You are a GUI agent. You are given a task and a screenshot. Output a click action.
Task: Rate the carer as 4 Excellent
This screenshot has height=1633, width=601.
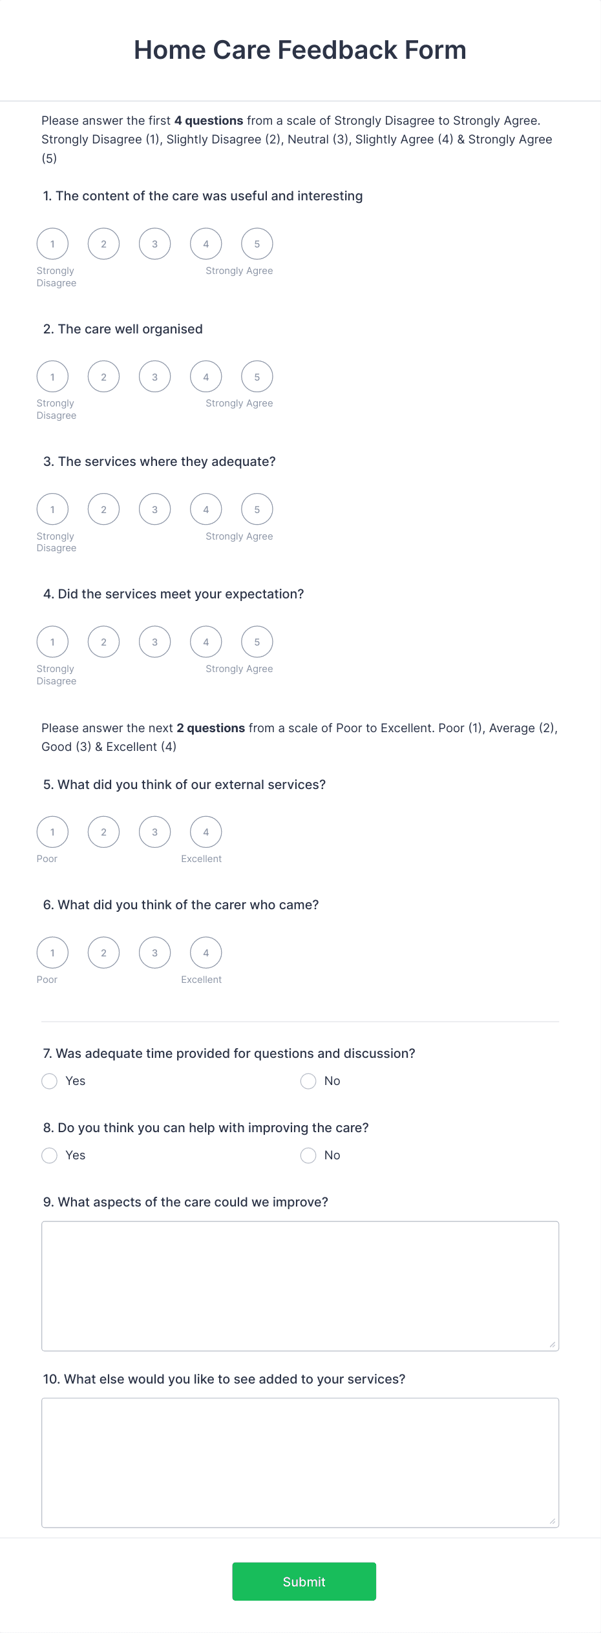click(206, 952)
